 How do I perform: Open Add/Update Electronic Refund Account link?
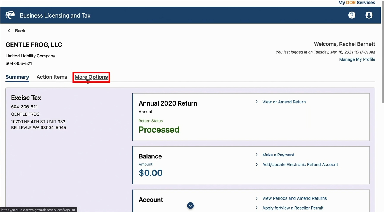point(300,164)
